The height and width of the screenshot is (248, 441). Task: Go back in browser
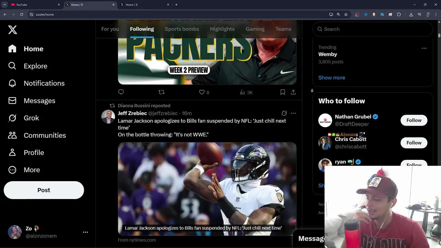[5, 14]
